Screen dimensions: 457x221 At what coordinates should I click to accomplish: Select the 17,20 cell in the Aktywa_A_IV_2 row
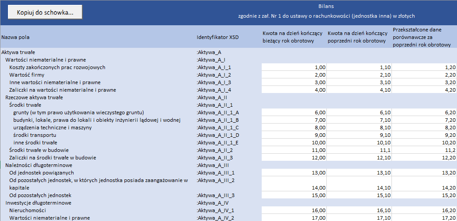coord(424,218)
